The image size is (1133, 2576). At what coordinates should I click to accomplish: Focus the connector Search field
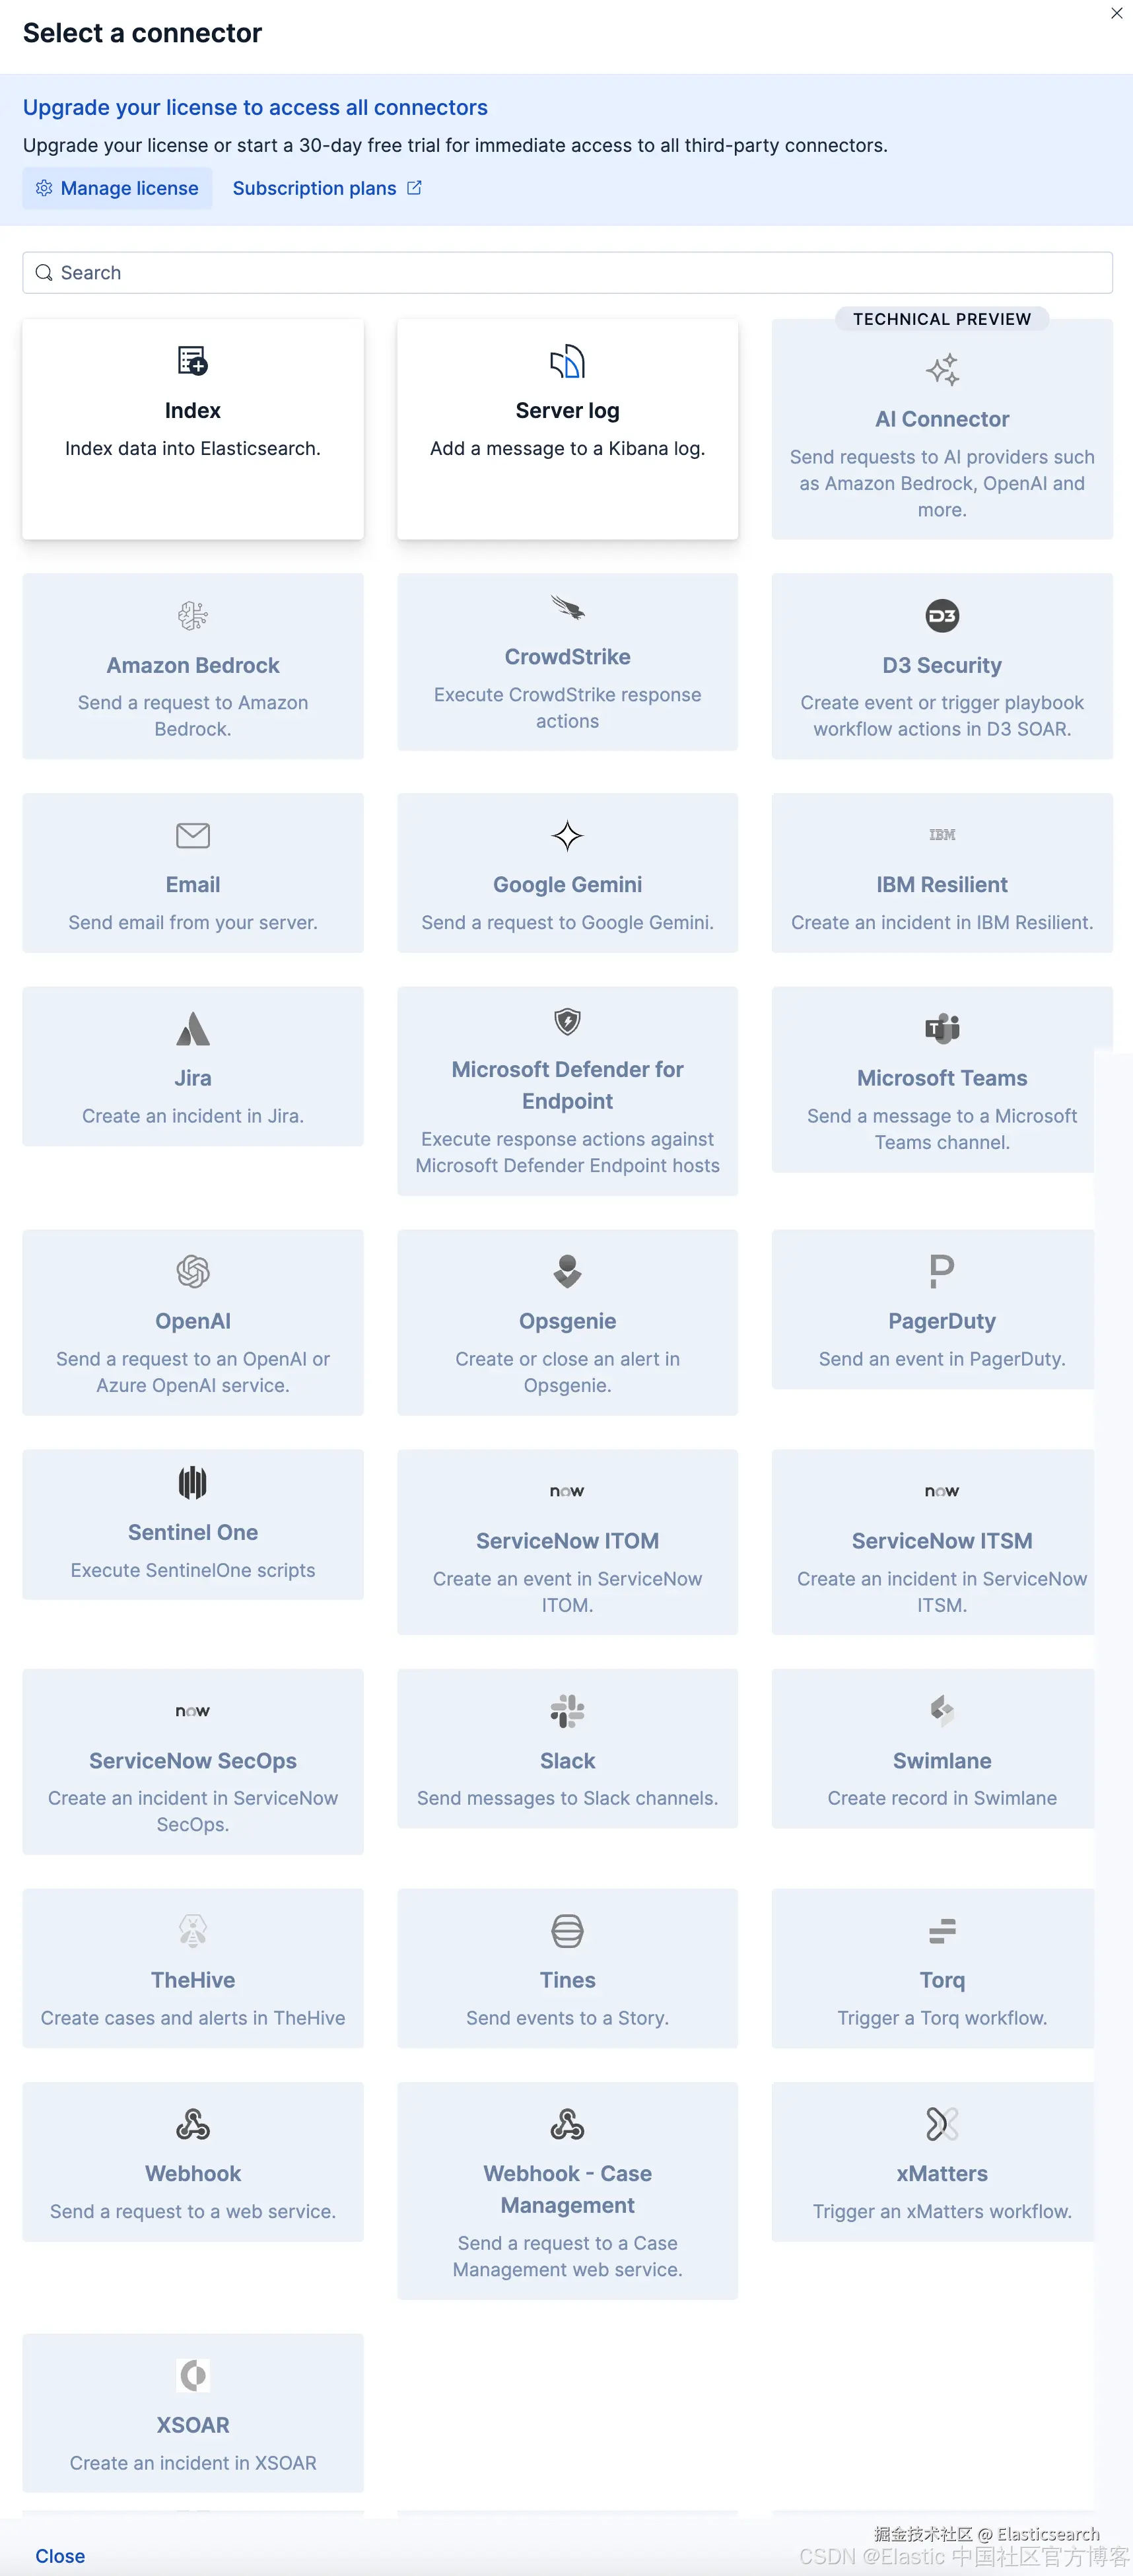567,273
